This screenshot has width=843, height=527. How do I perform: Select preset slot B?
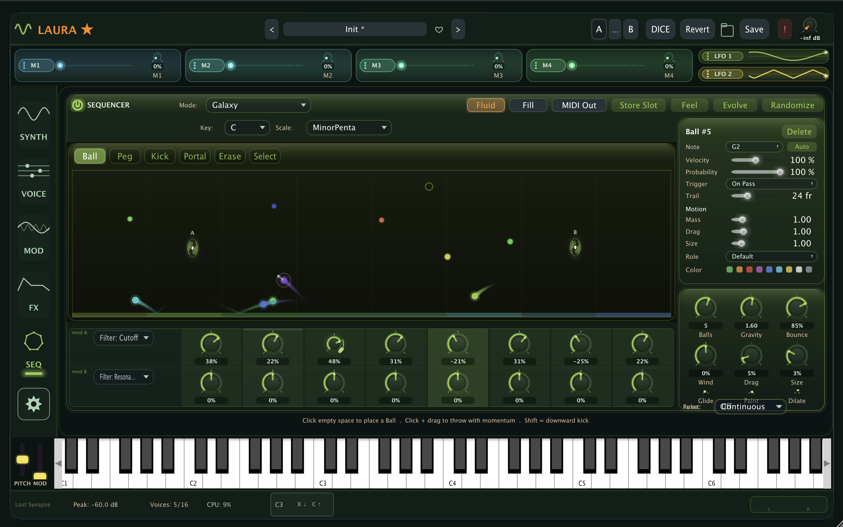(630, 29)
